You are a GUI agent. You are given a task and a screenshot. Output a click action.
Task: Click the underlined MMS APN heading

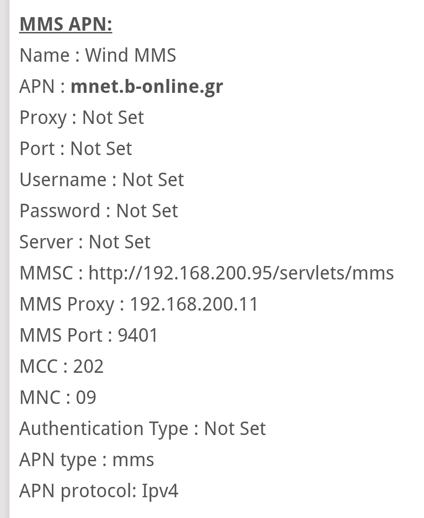[x=66, y=24]
